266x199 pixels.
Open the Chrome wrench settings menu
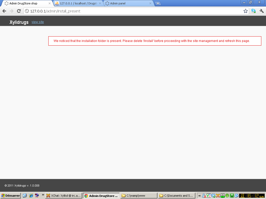click(x=261, y=11)
